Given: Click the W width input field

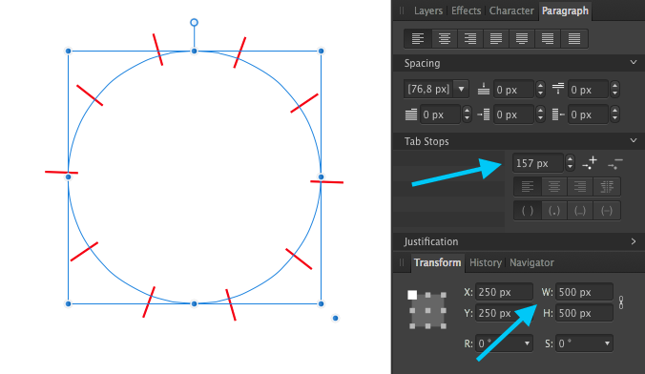Looking at the screenshot, I should [x=584, y=292].
